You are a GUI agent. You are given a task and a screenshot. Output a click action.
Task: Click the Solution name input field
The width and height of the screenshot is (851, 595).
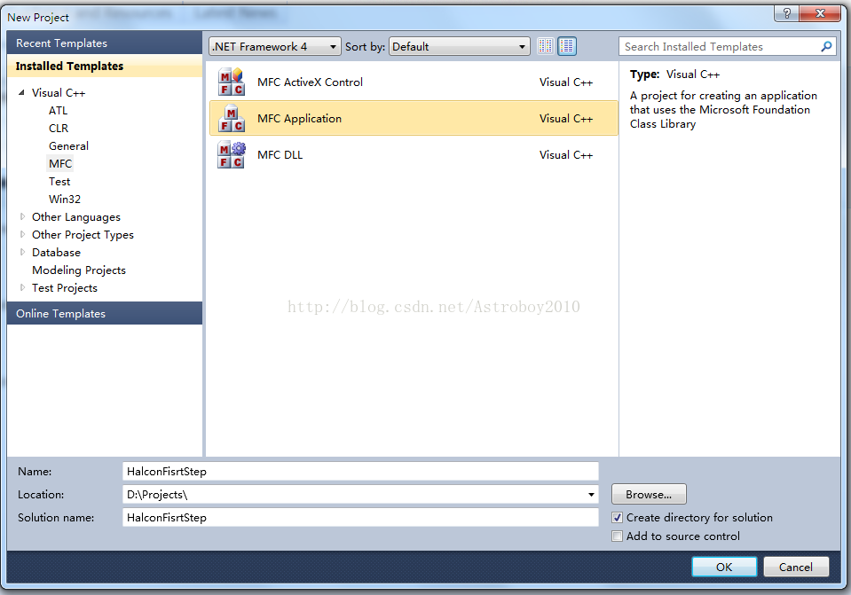(x=360, y=518)
